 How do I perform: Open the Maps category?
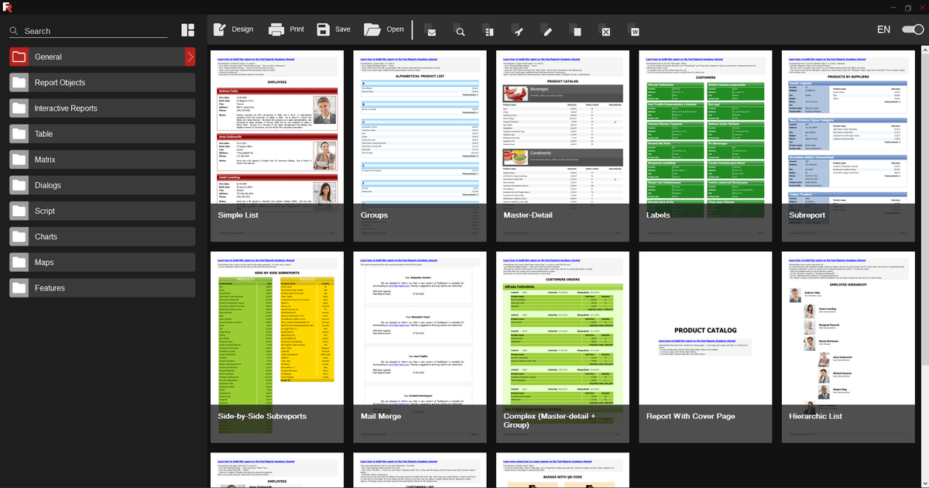click(102, 263)
